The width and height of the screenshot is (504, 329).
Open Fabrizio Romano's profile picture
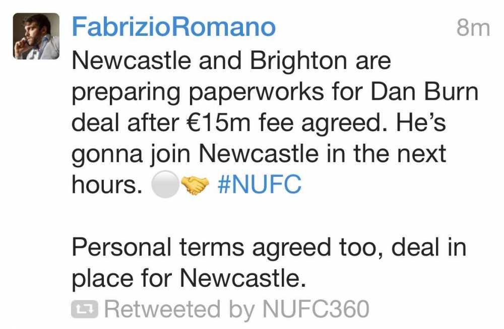click(36, 36)
